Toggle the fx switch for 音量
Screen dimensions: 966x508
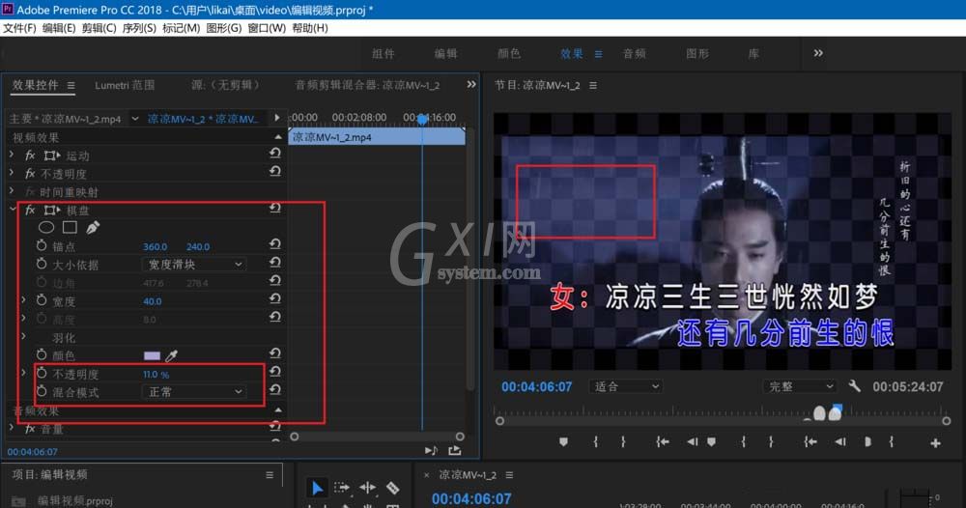click(30, 429)
